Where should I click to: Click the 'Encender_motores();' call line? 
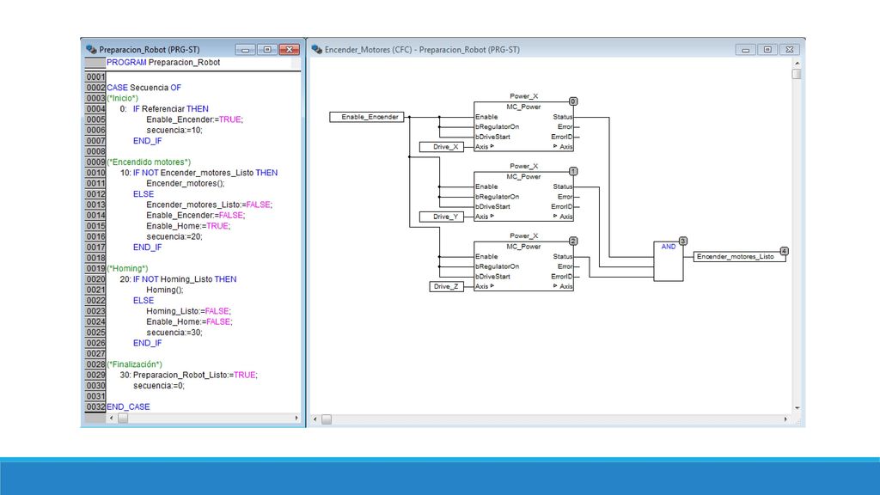[x=186, y=184]
